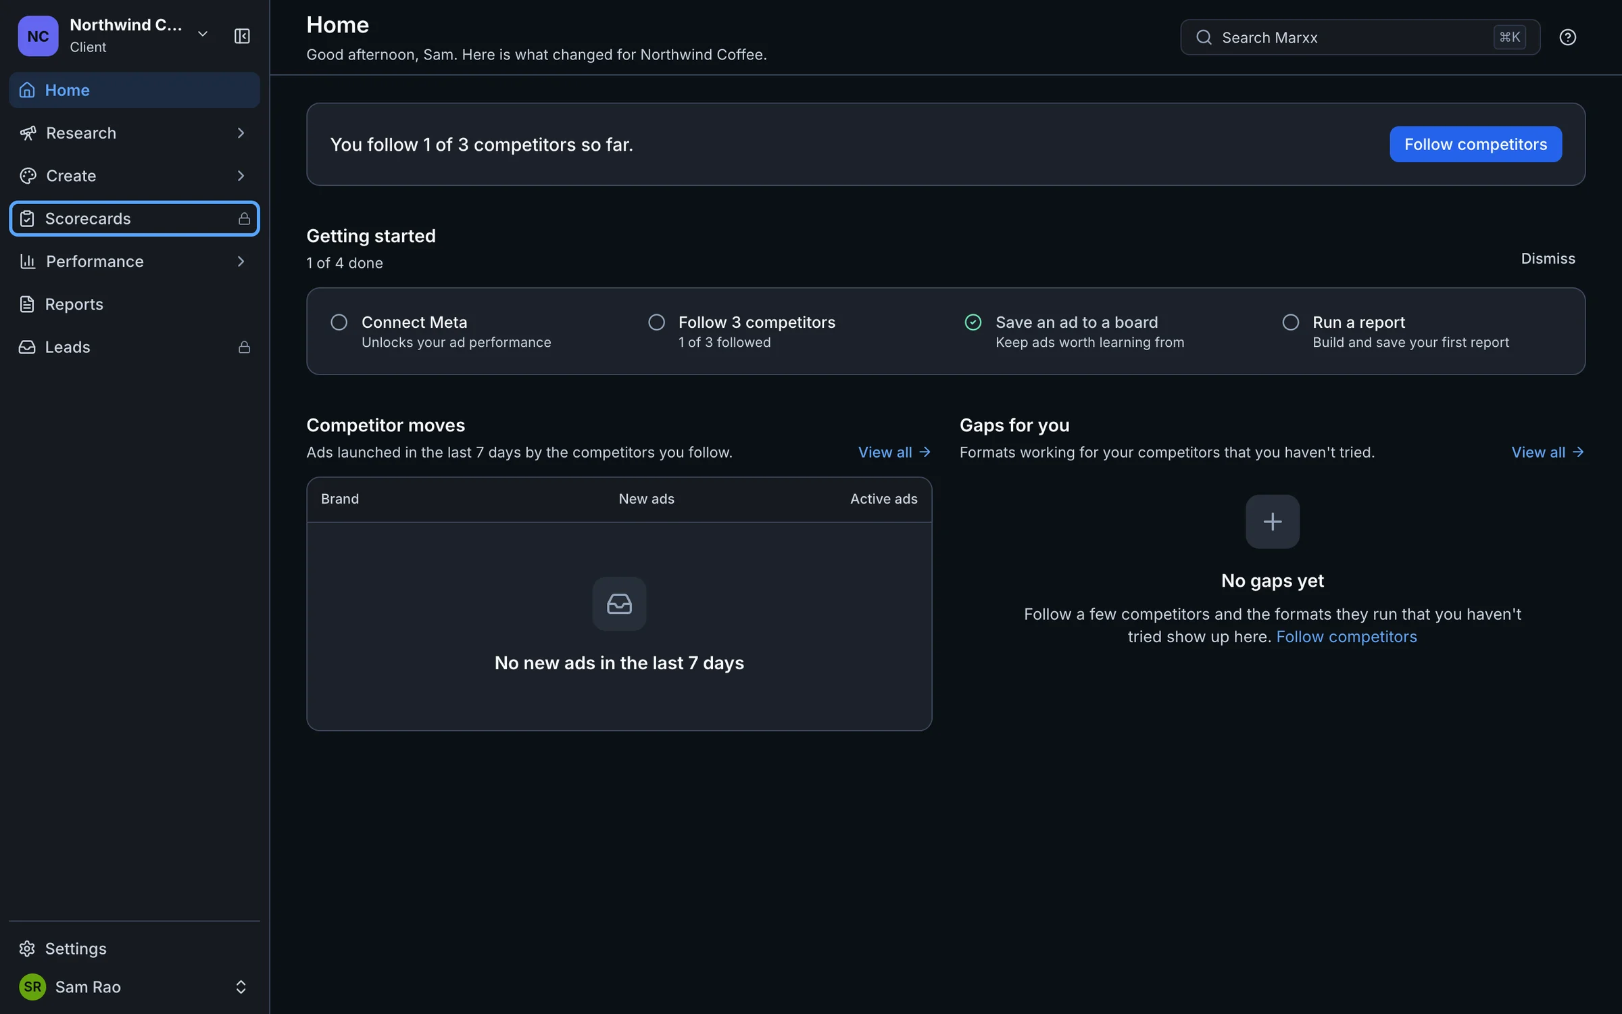Open the Northwind workspace switcher dropdown

click(x=202, y=34)
